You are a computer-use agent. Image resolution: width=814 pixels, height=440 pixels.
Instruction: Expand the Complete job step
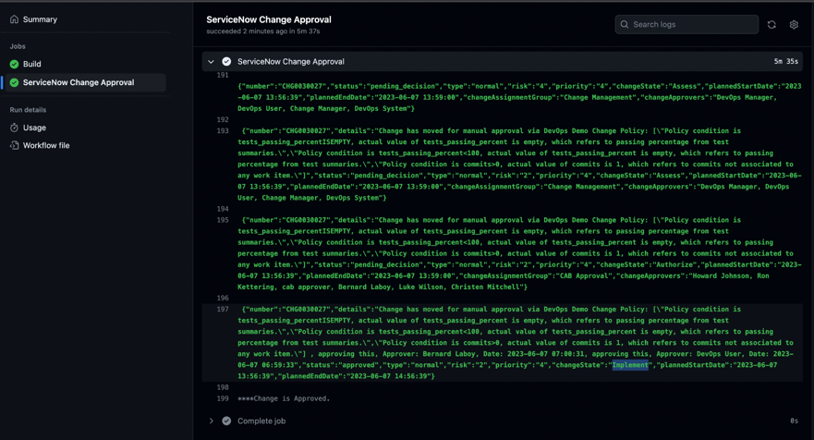(x=211, y=421)
